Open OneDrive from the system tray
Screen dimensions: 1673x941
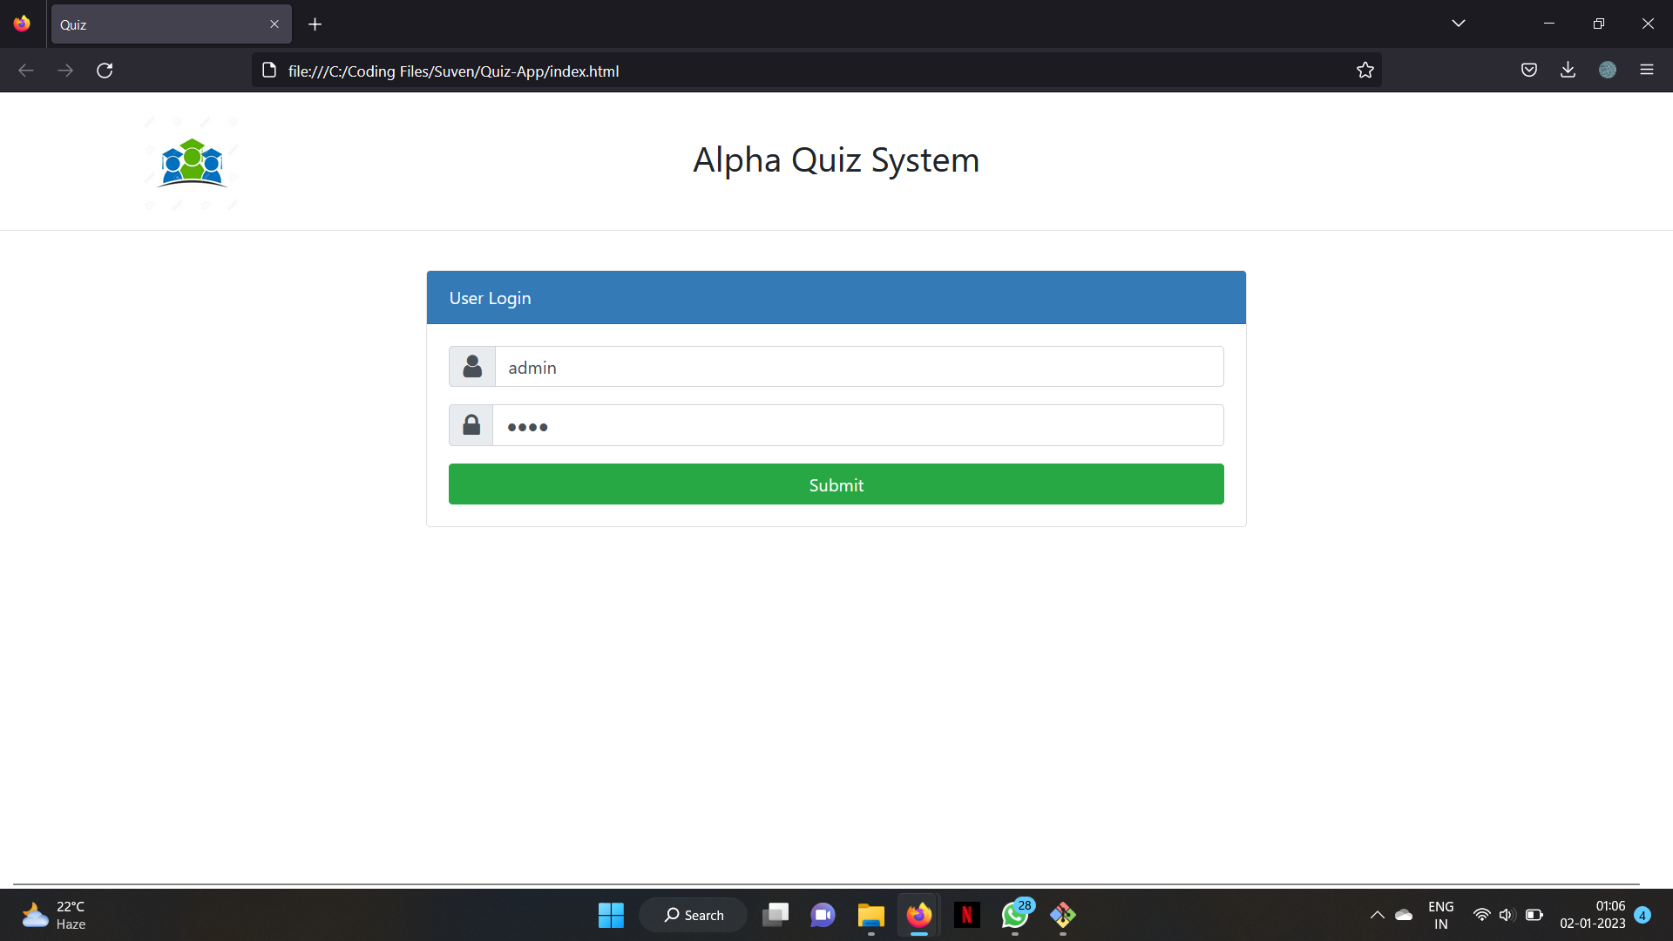[x=1403, y=915]
